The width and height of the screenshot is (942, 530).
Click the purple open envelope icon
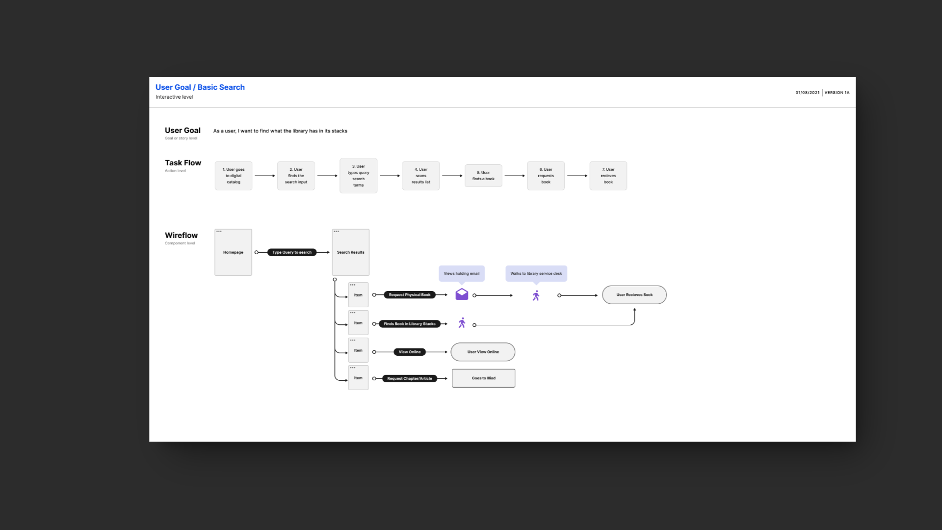(x=462, y=294)
